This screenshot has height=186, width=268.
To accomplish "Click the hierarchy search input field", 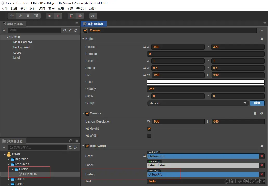I will tap(35, 30).
